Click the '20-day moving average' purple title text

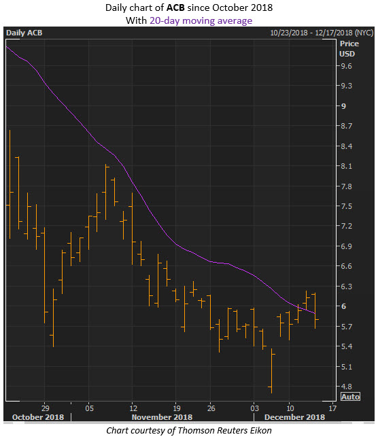point(201,20)
